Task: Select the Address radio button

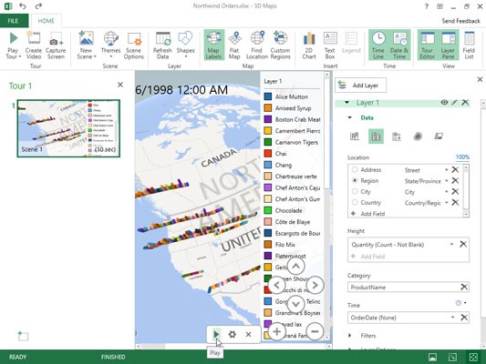Action: tap(355, 169)
